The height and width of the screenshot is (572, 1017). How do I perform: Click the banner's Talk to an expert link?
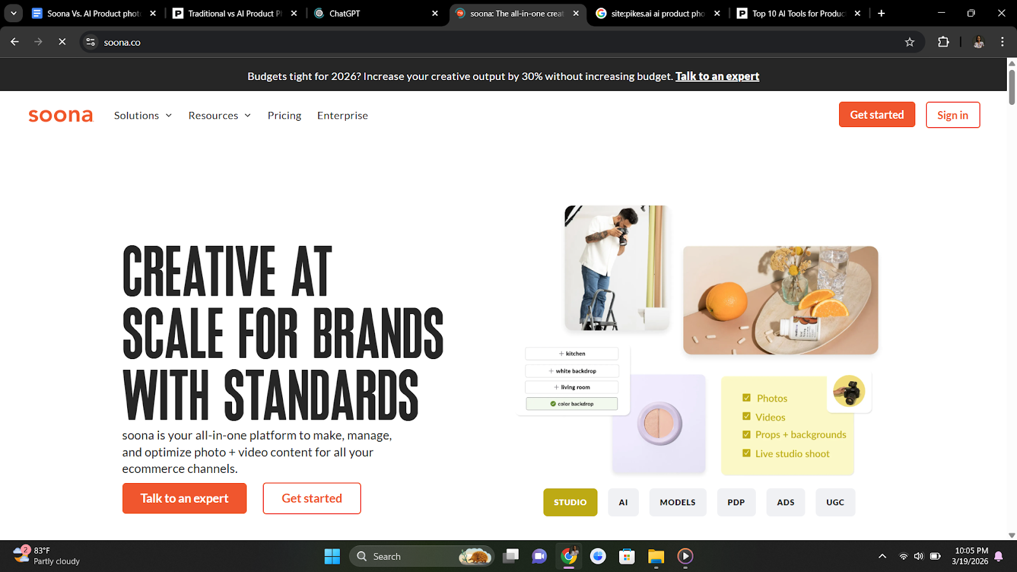tap(717, 76)
